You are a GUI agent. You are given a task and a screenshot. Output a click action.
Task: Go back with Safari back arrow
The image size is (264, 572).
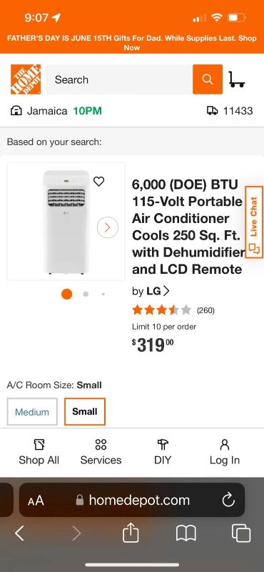point(19,533)
